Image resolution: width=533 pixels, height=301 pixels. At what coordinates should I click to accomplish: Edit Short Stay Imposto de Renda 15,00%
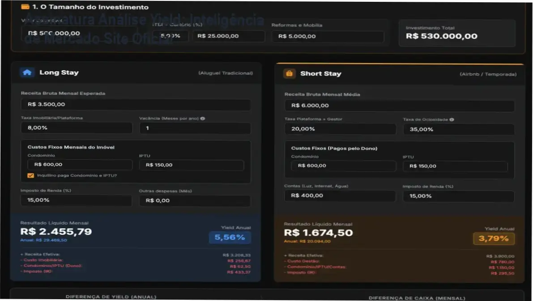[x=459, y=196]
